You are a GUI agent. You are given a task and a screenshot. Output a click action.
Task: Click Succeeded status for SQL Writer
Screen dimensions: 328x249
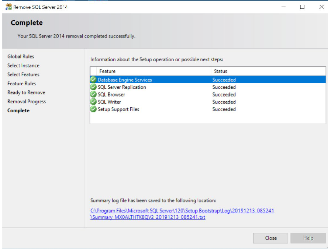224,102
